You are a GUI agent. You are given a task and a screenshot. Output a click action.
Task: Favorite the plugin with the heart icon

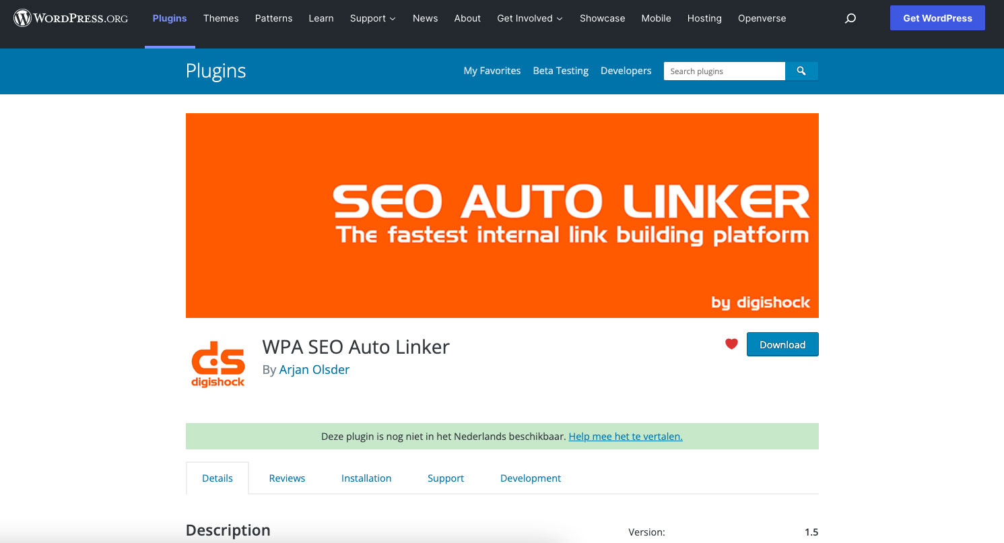(x=731, y=344)
